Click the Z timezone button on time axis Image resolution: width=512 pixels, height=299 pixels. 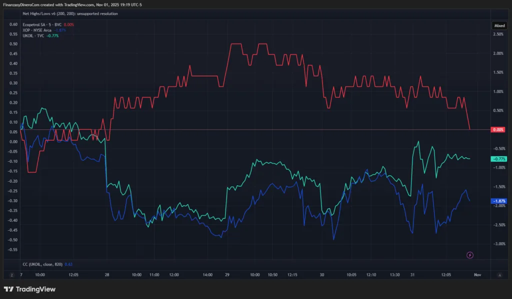click(x=11, y=275)
